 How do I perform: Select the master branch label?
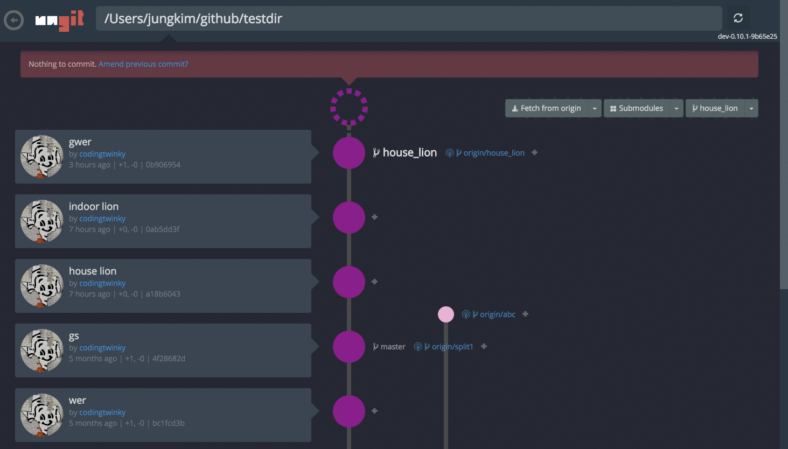point(389,347)
